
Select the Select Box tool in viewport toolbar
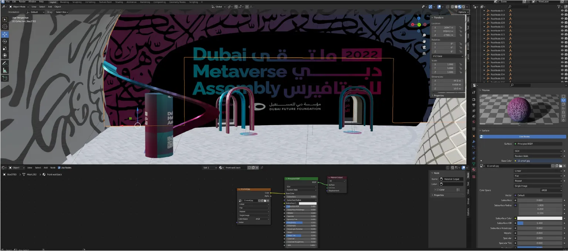(5, 20)
